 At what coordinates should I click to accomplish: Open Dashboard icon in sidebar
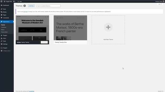[2, 5]
